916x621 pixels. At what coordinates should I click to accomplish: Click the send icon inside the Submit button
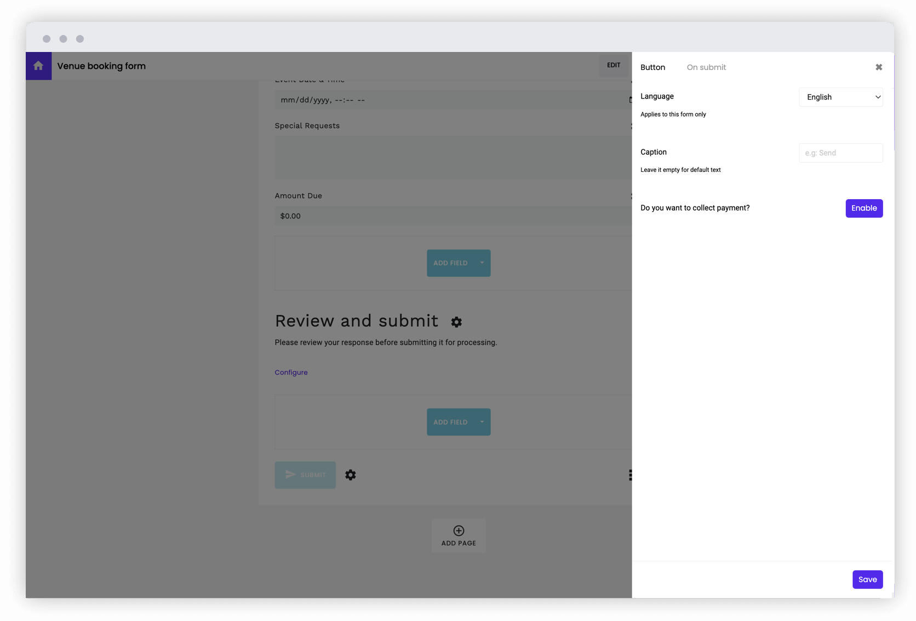(x=290, y=474)
